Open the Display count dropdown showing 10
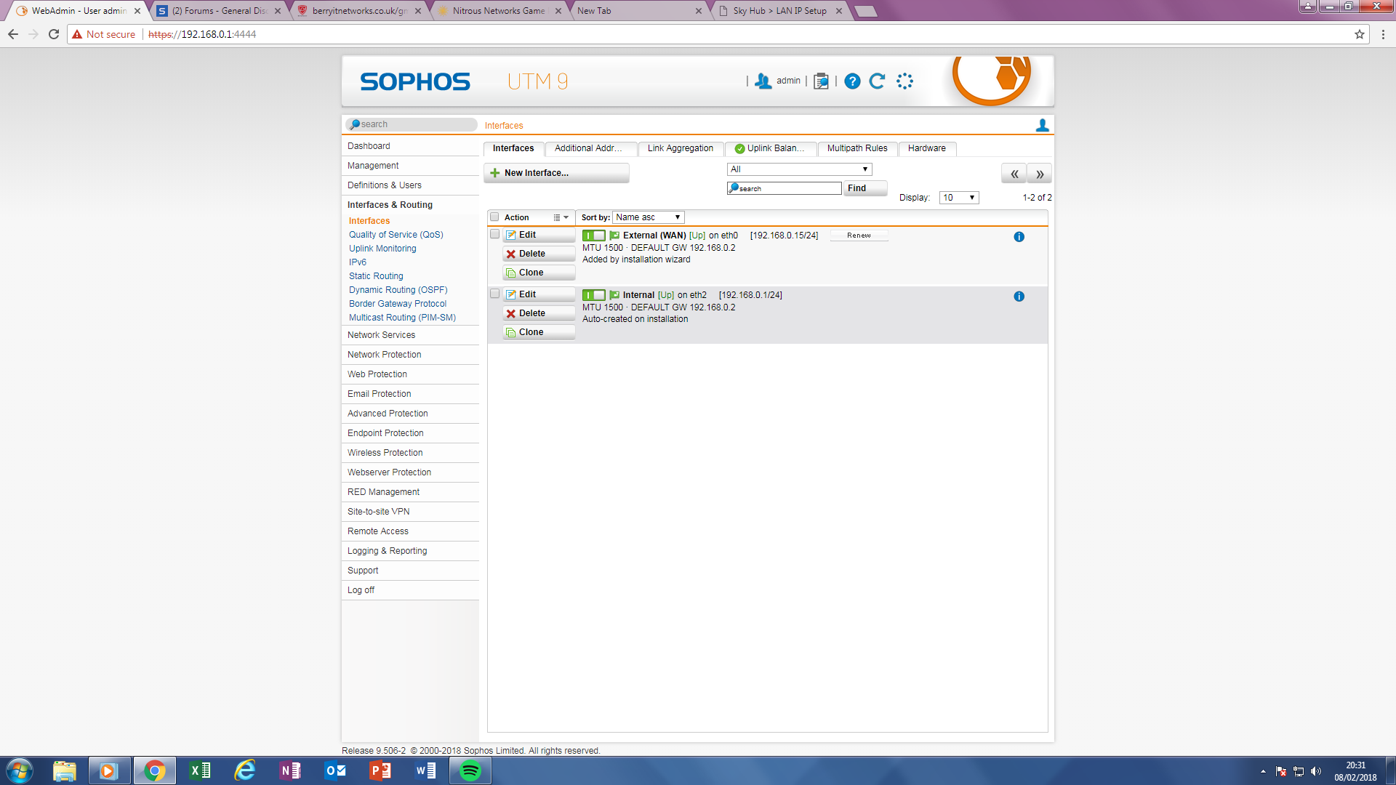 pyautogui.click(x=959, y=198)
